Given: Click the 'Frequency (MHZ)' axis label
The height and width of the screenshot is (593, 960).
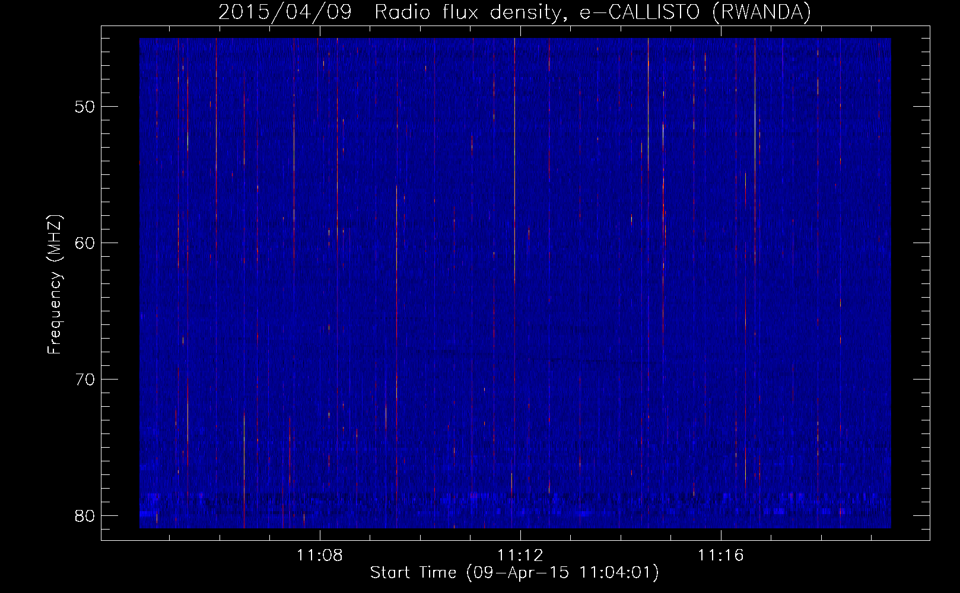Looking at the screenshot, I should tap(54, 285).
